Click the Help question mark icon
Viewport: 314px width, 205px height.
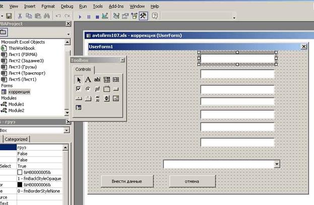coord(155,16)
